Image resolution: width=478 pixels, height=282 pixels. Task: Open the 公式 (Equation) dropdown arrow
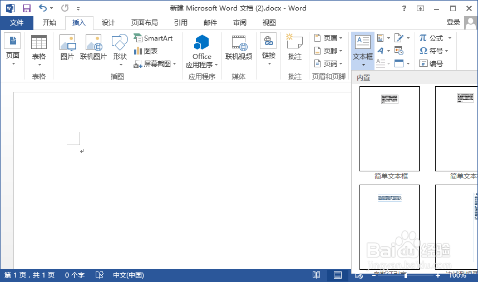450,38
